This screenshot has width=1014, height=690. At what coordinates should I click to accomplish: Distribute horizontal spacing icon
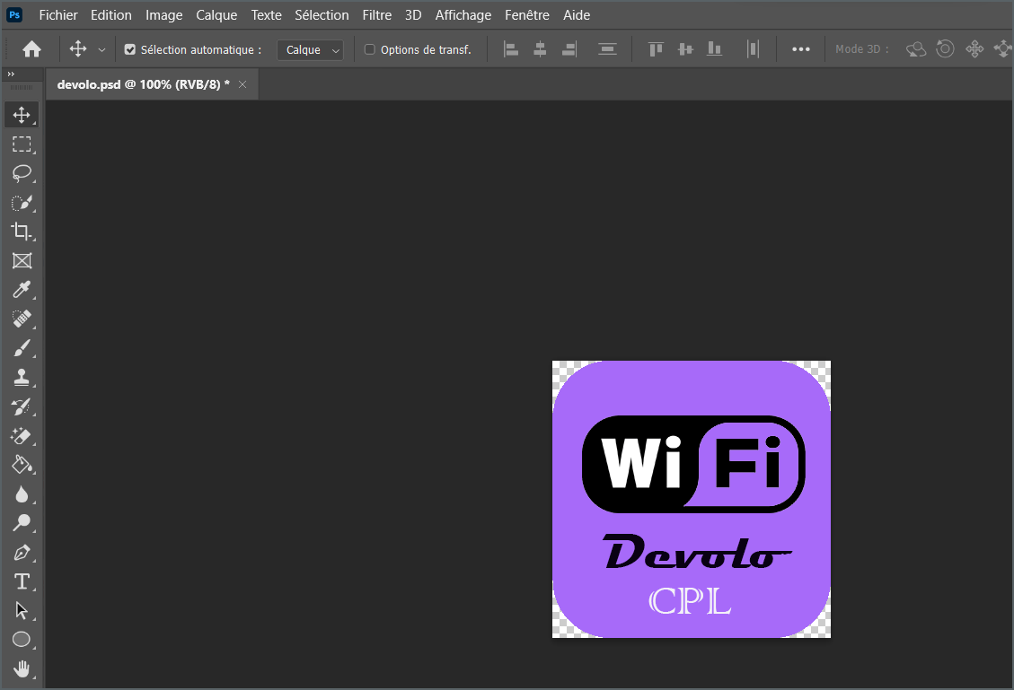point(753,49)
